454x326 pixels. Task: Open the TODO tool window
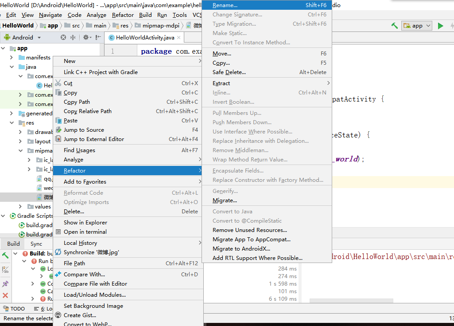(18, 308)
